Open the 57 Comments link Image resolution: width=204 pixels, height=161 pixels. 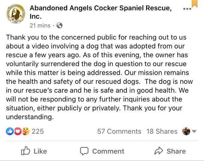[x=119, y=131]
